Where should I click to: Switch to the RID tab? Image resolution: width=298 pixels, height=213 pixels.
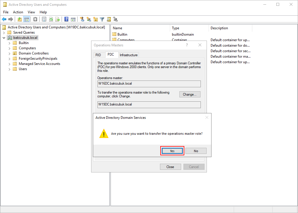(98, 55)
